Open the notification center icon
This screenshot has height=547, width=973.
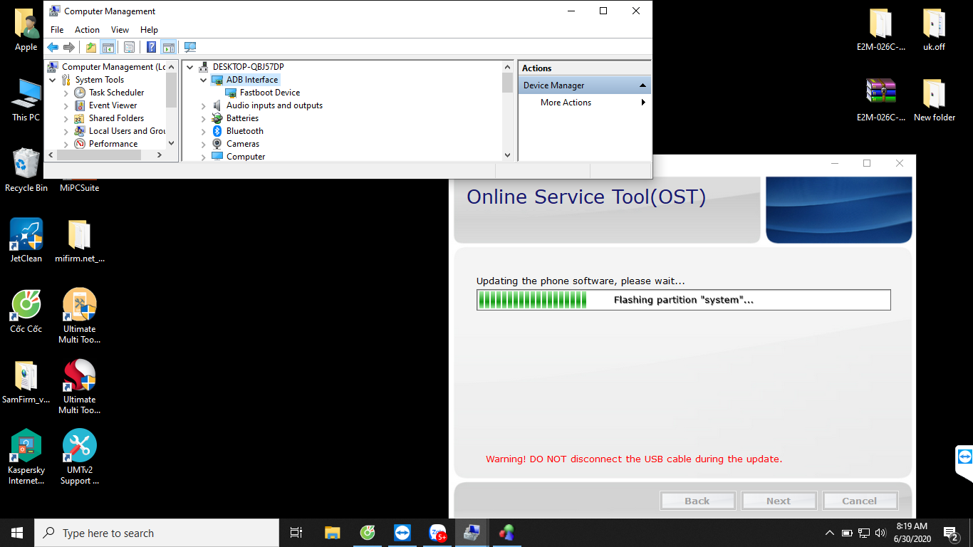[951, 533]
